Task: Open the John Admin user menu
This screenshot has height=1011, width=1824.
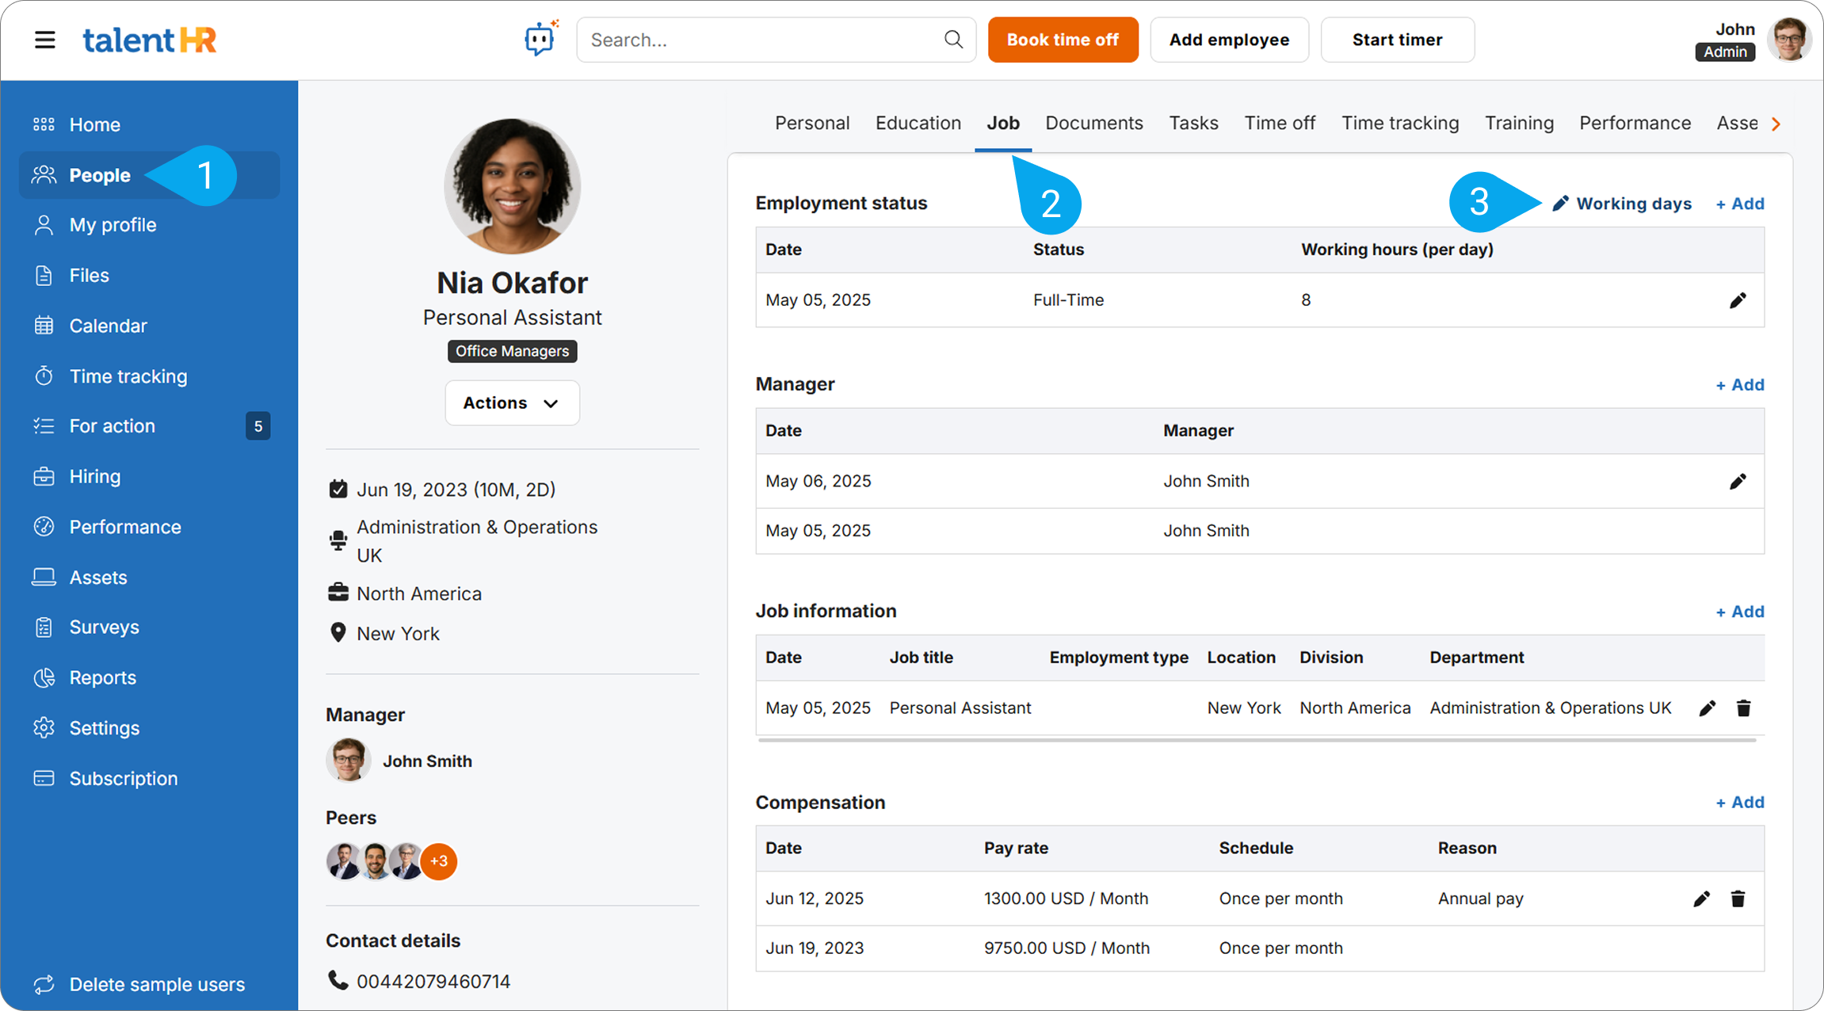Action: click(1788, 40)
